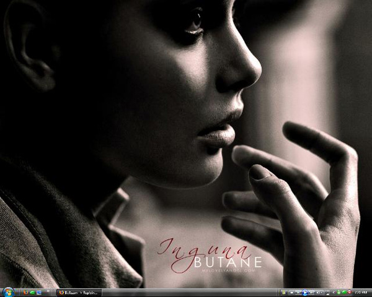Image resolution: width=372 pixels, height=297 pixels.
Task: Click the first green system tray icon
Action: pos(339,292)
